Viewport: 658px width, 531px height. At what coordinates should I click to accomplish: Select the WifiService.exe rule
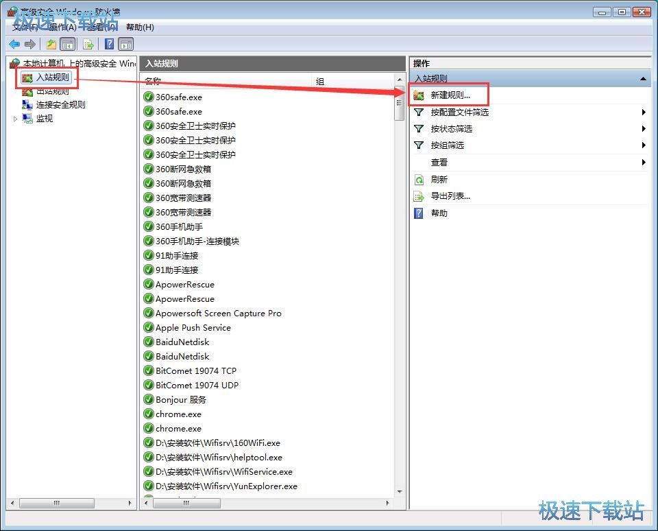click(x=224, y=471)
